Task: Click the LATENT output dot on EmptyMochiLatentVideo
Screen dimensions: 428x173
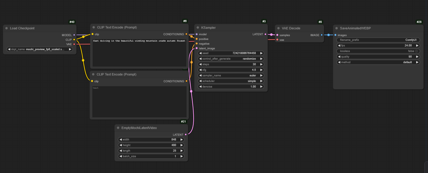Action: (186, 134)
